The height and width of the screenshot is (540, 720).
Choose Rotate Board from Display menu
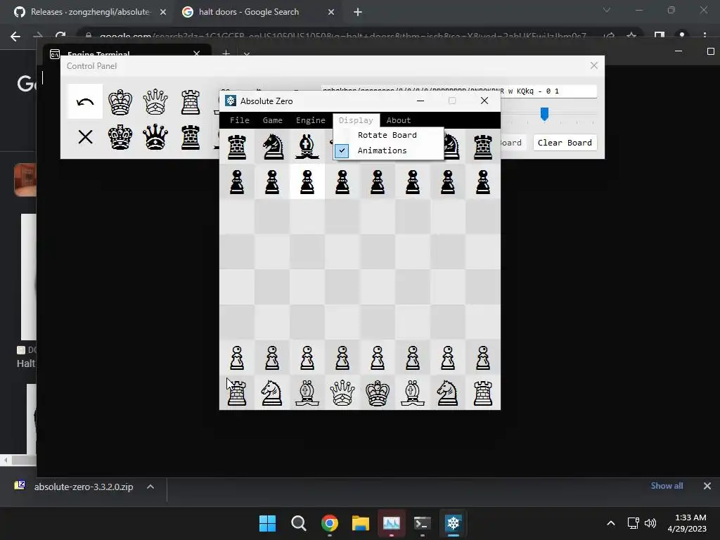pos(388,135)
